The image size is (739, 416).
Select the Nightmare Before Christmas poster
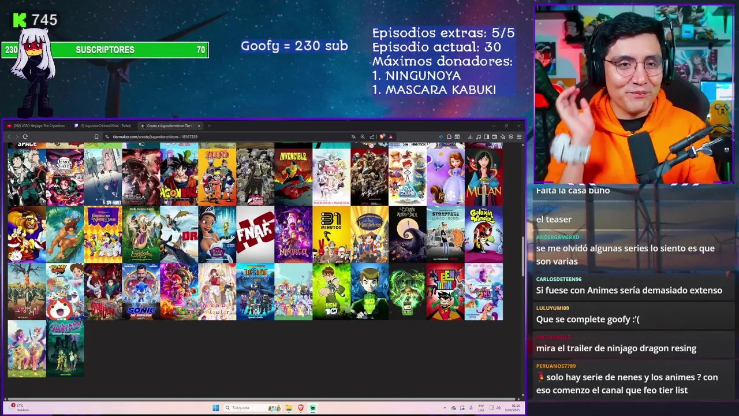tap(408, 234)
